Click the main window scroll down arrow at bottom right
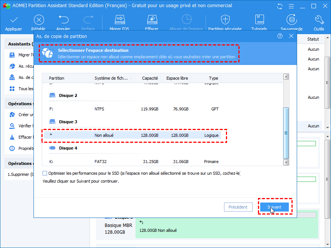The width and height of the screenshot is (331, 248). [x=327, y=244]
